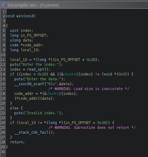Click the __stack_chk_fail call

(31, 132)
